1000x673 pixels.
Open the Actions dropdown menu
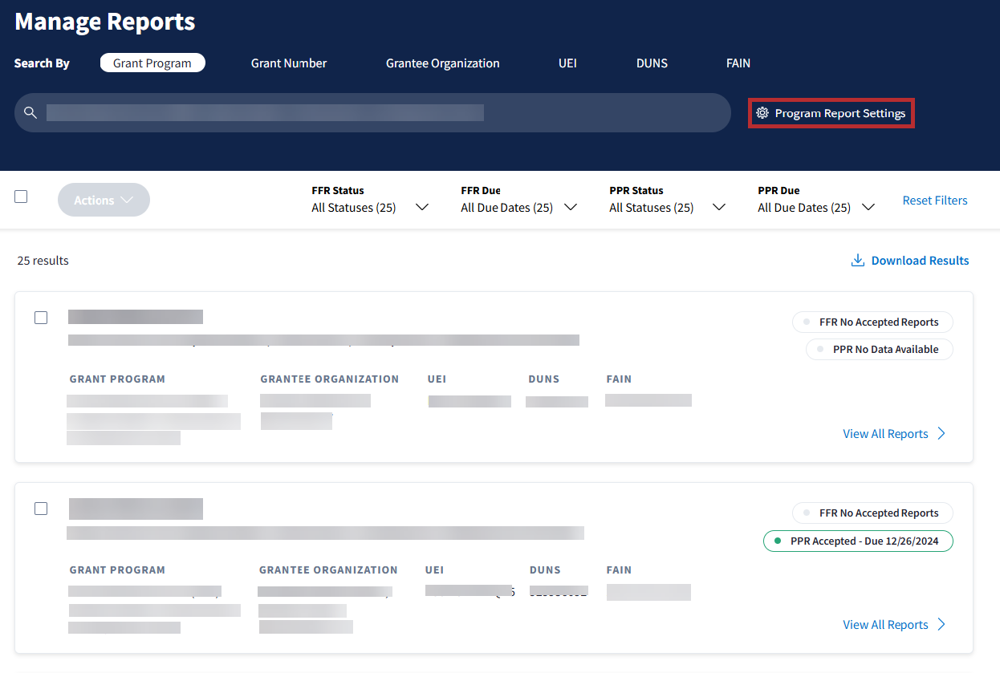[104, 201]
